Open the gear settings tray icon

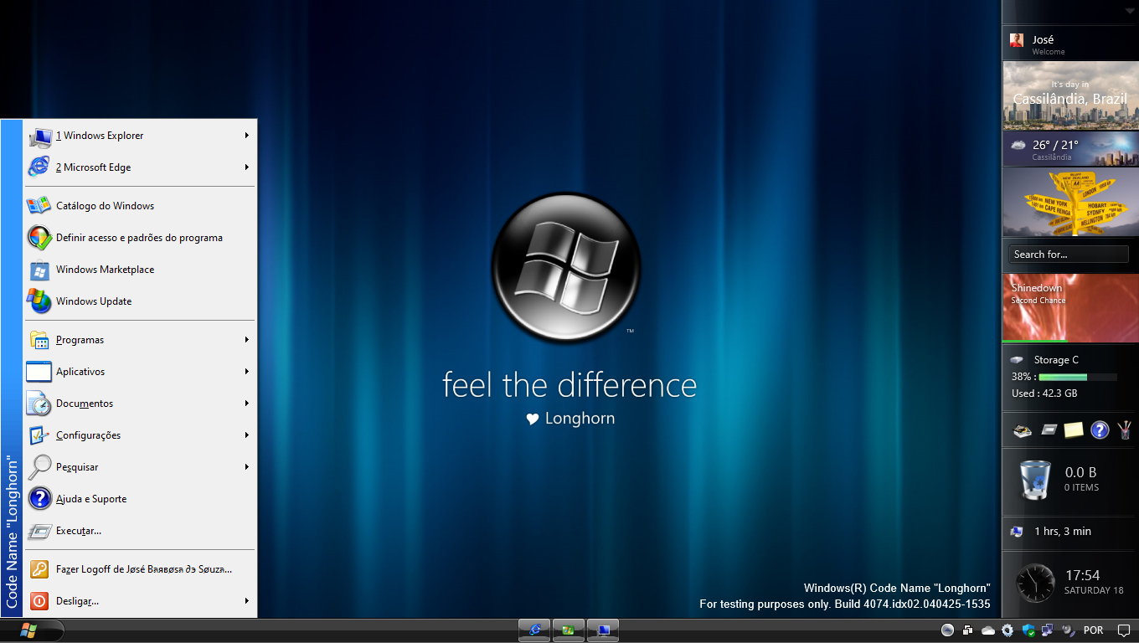tap(1008, 630)
